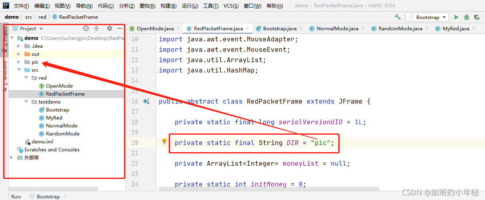This screenshot has width=485, height=200.
Task: Click the gutter implemented-class icon on line 16
Action: [146, 102]
